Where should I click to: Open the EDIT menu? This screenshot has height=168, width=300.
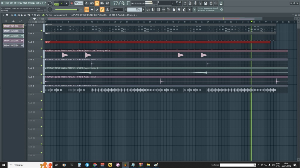(x=7, y=3)
